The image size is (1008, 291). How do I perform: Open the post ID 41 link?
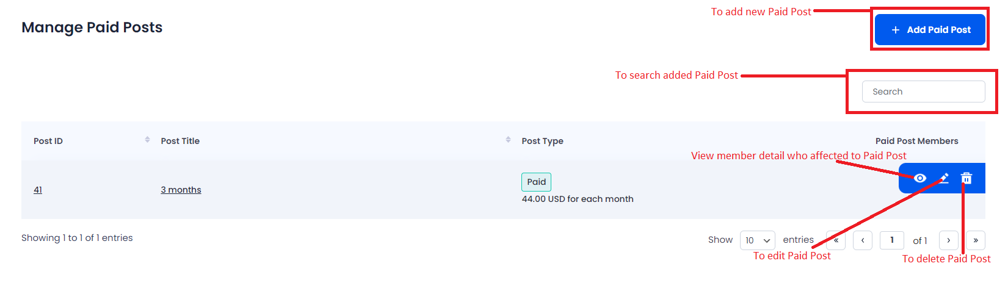38,190
